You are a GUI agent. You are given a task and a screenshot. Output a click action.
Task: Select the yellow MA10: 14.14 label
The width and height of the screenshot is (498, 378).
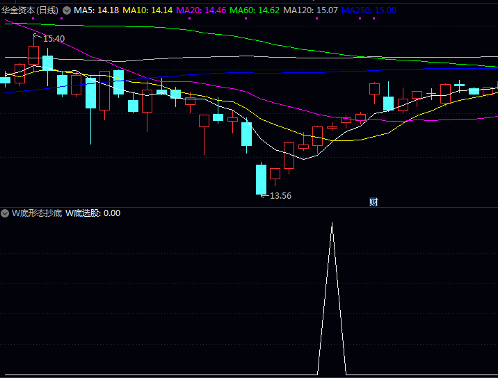coord(147,10)
